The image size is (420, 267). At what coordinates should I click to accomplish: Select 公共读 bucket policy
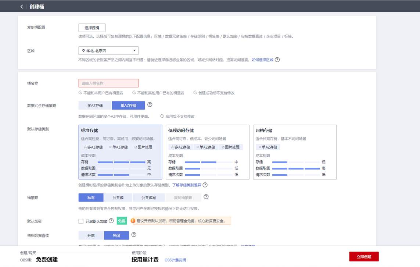tap(118, 197)
